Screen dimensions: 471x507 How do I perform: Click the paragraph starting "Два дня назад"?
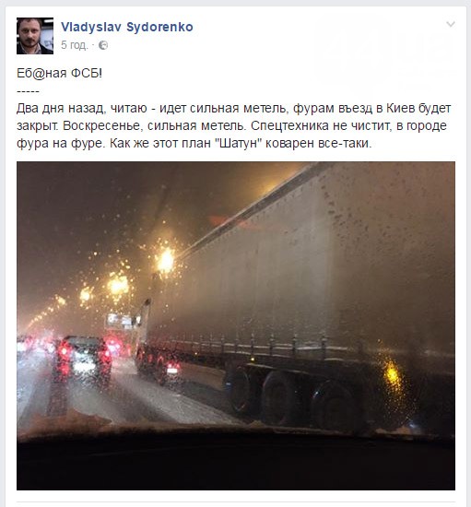pyautogui.click(x=234, y=125)
